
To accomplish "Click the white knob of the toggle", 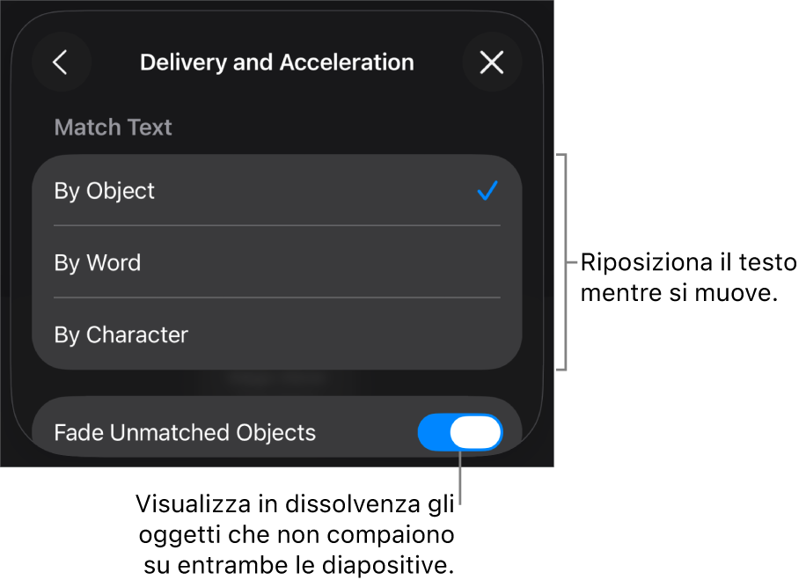I will [x=475, y=432].
